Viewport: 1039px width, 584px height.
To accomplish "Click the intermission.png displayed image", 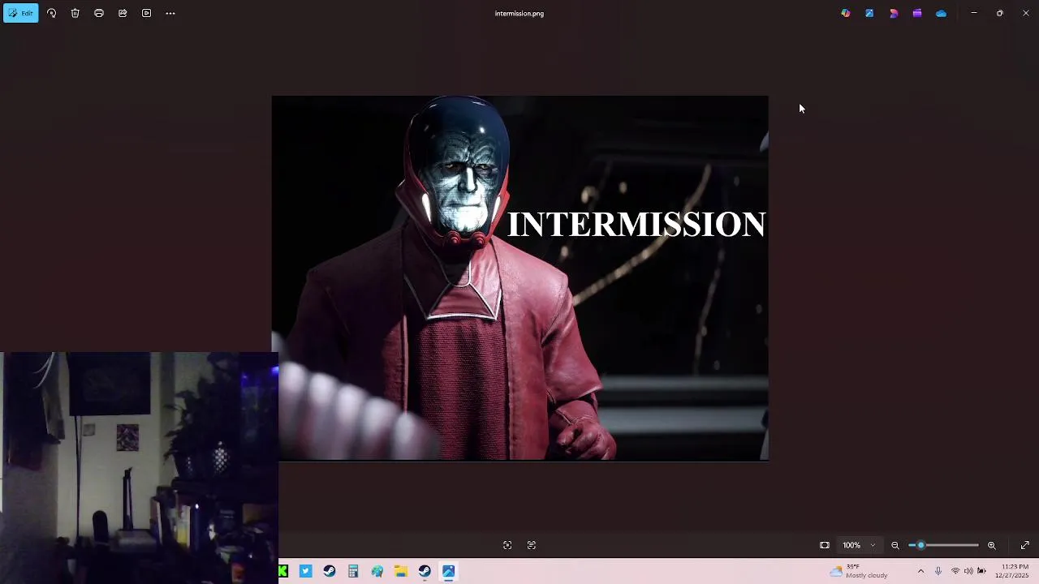I will coord(519,278).
